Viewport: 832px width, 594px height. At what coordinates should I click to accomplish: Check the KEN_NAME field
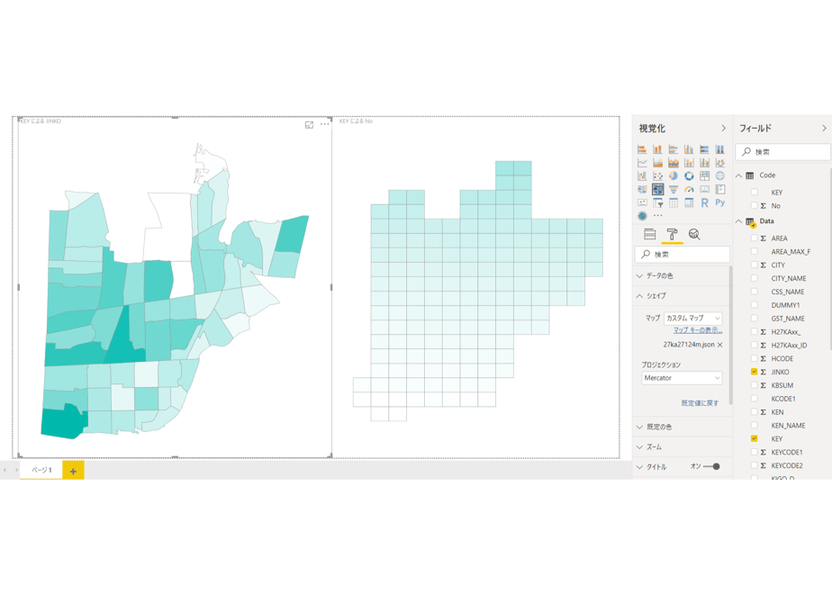(x=754, y=426)
